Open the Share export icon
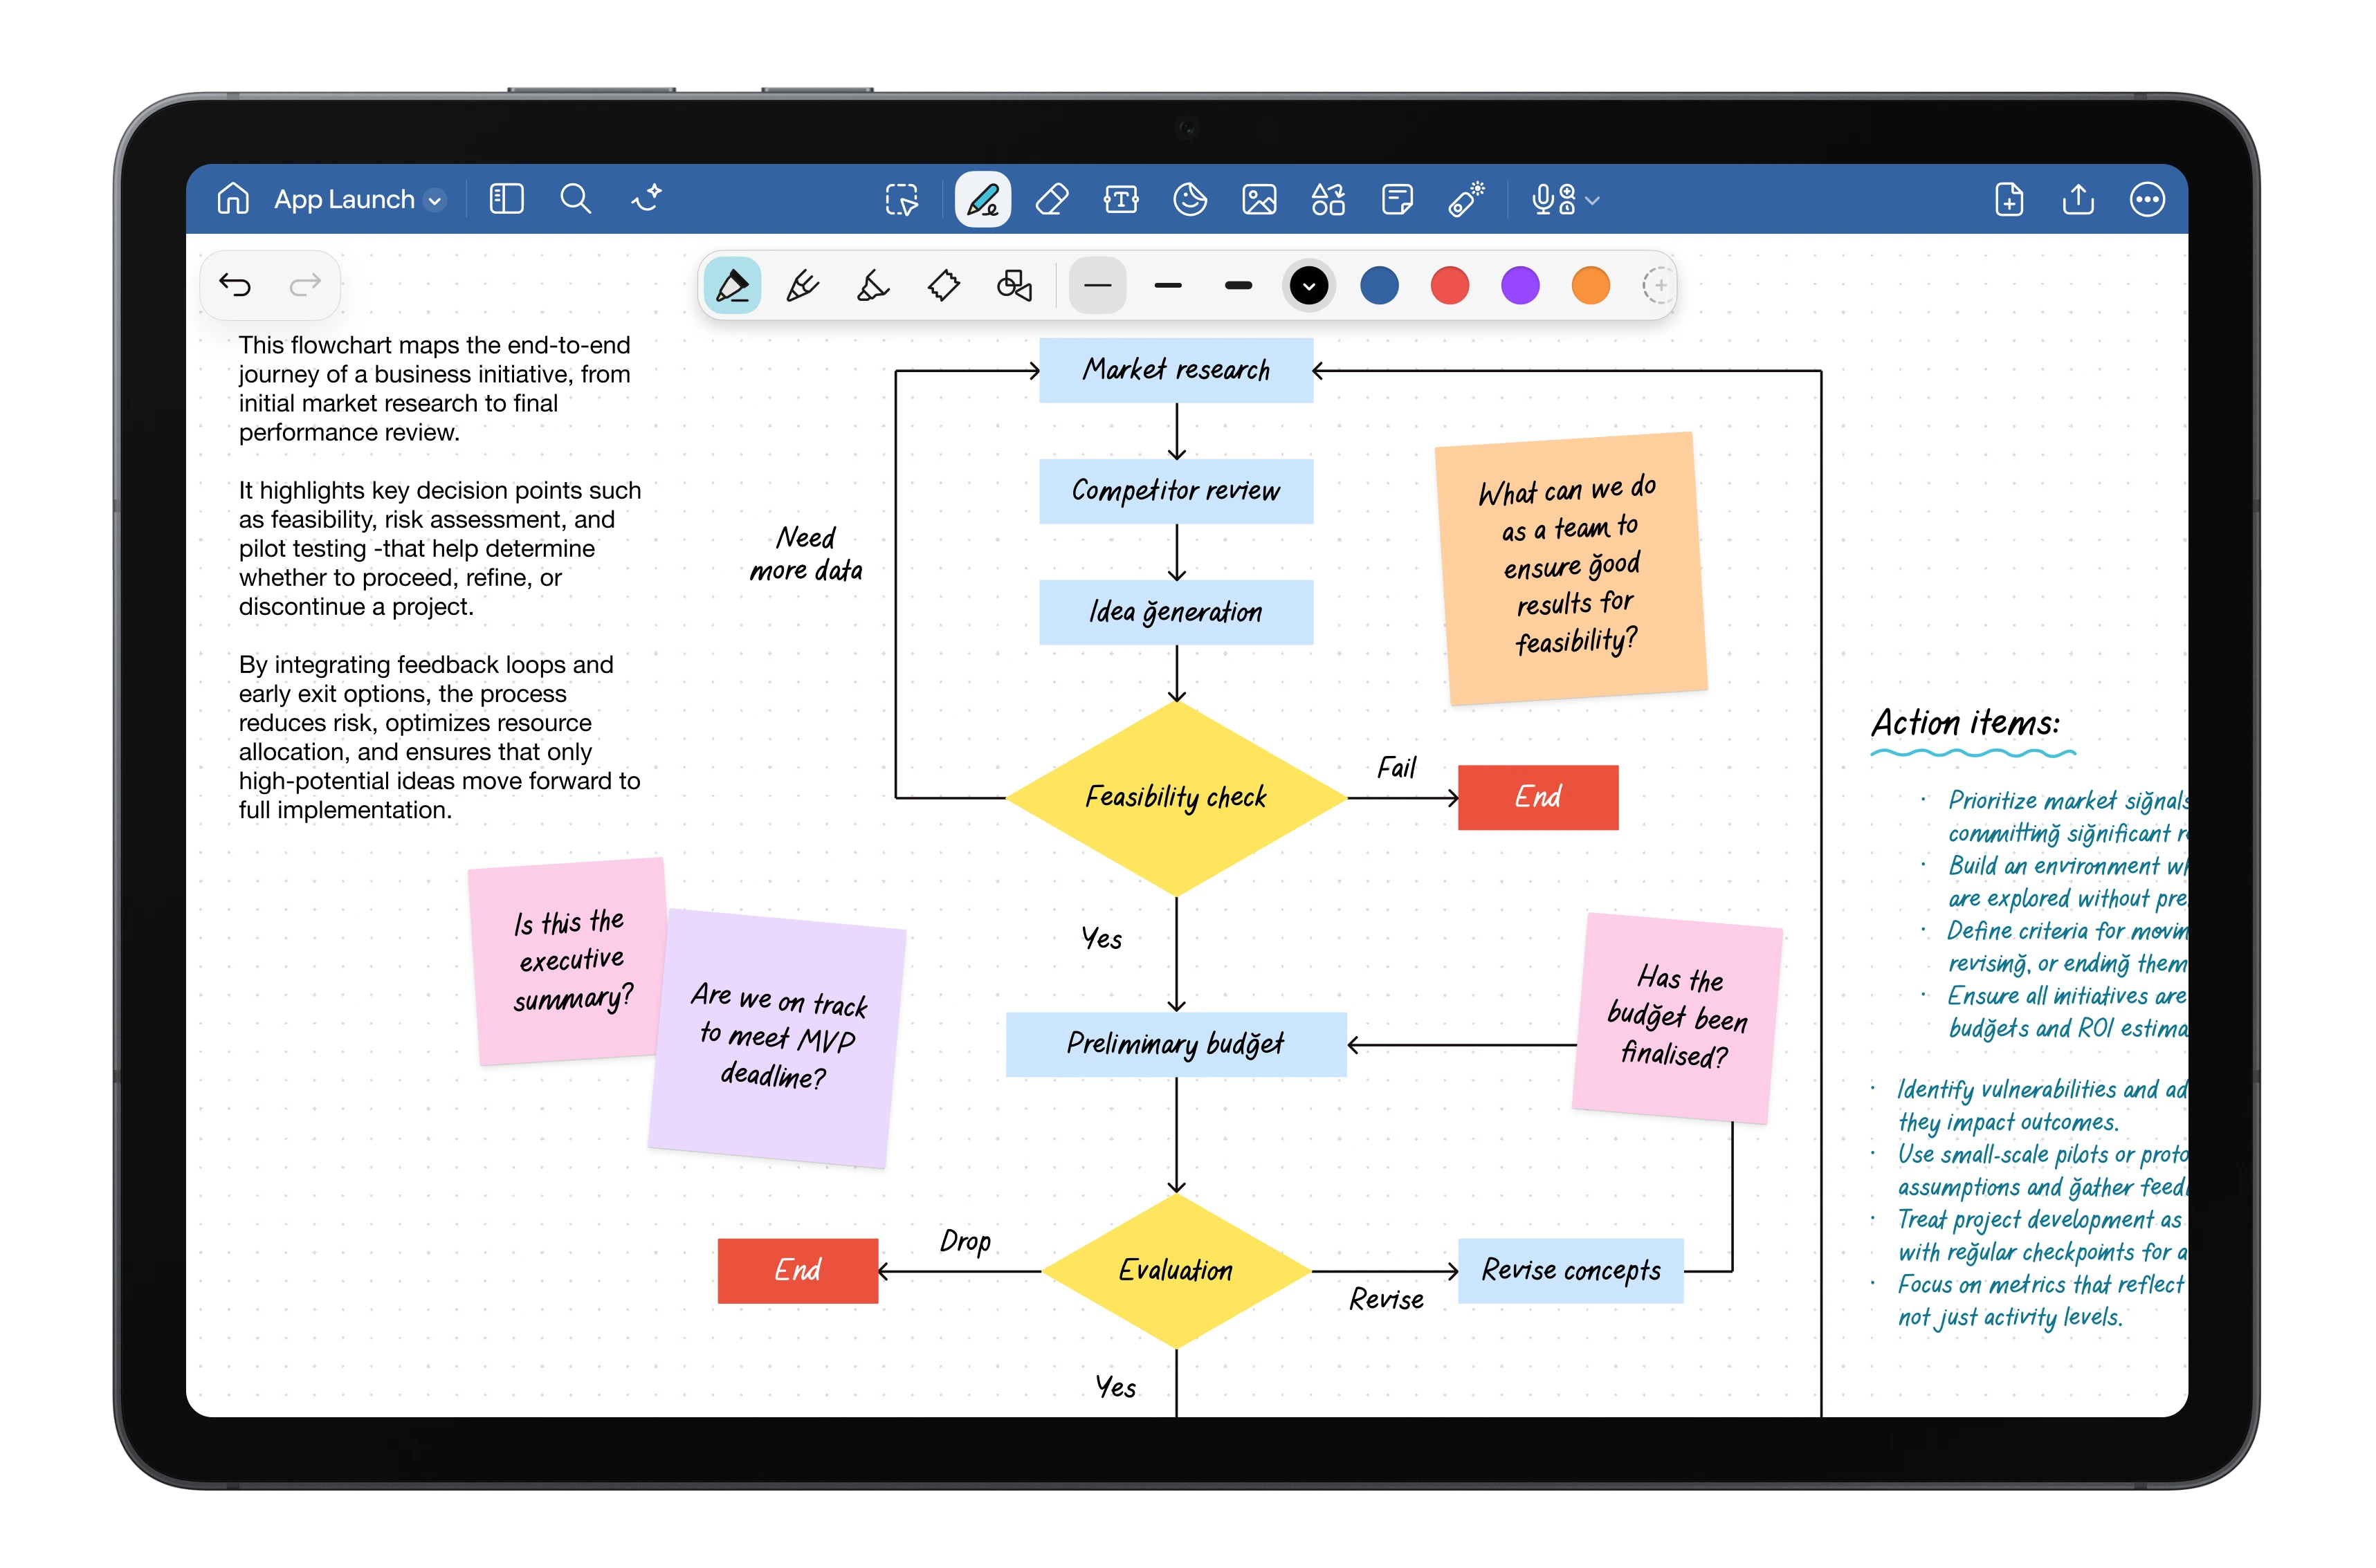 pos(2078,200)
